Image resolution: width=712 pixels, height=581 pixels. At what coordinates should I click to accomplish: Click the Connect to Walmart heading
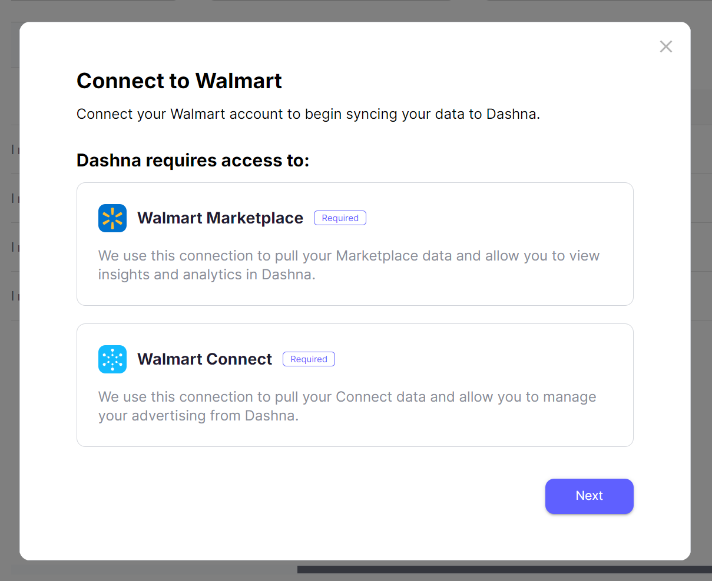(179, 81)
